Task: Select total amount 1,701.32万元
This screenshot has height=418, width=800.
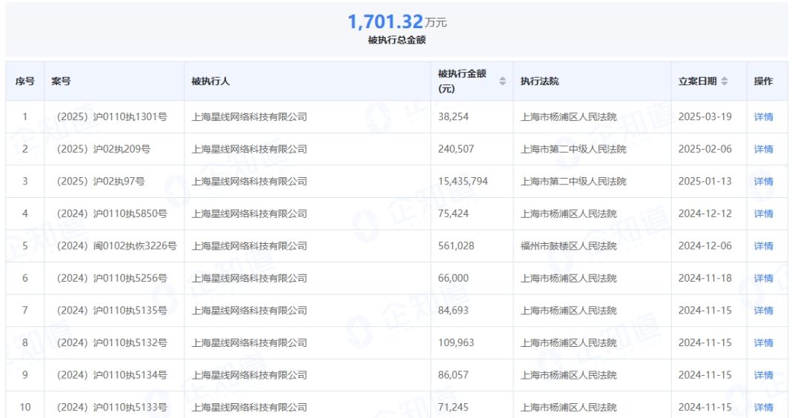Action: [x=397, y=21]
